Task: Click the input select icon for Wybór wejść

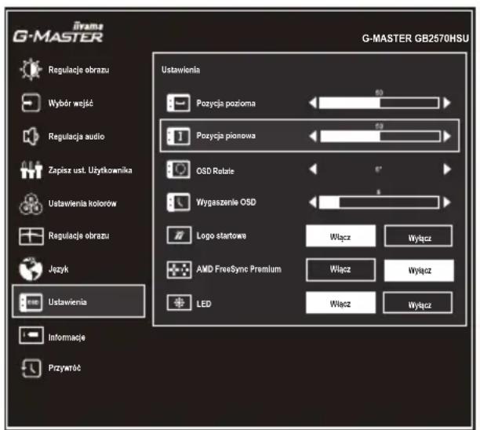Action: point(31,103)
